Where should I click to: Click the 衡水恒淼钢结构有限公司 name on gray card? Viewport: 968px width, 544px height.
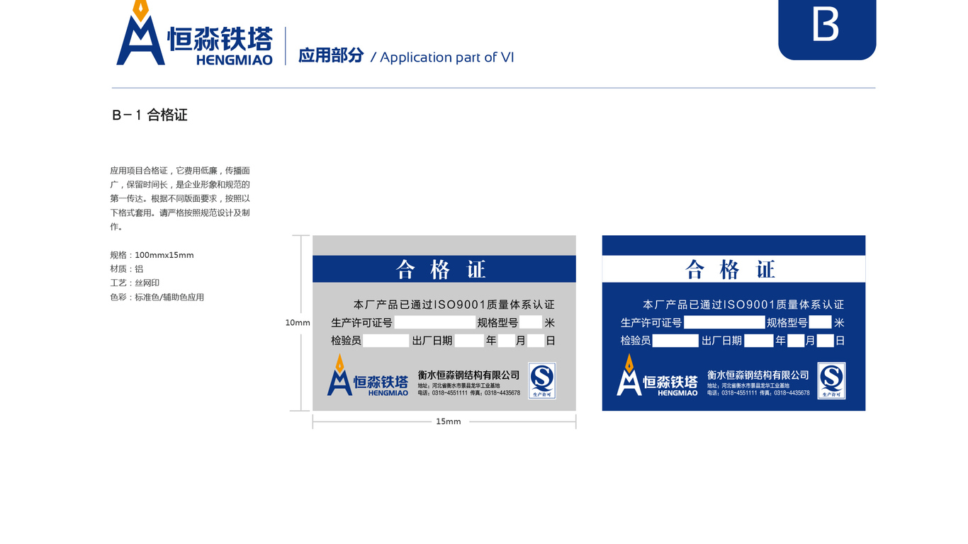click(469, 375)
